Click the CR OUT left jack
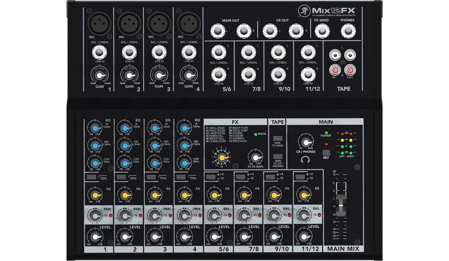The height and width of the screenshot is (261, 449). click(x=270, y=31)
